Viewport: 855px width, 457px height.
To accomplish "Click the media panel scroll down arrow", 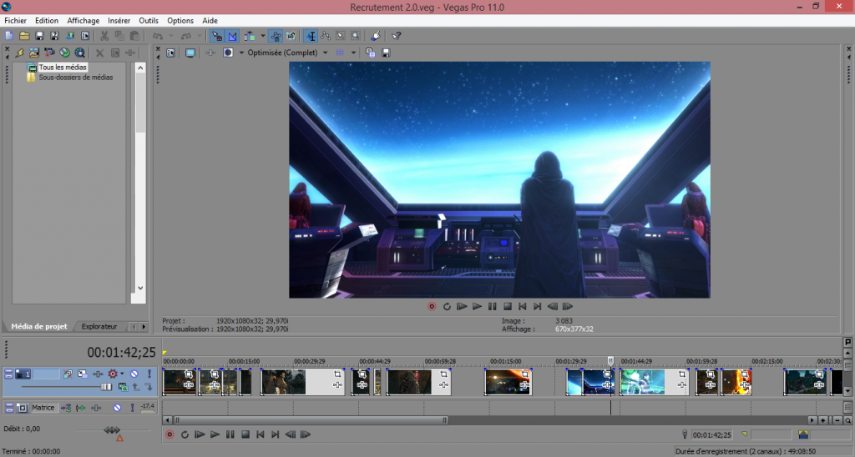I will click(x=140, y=289).
